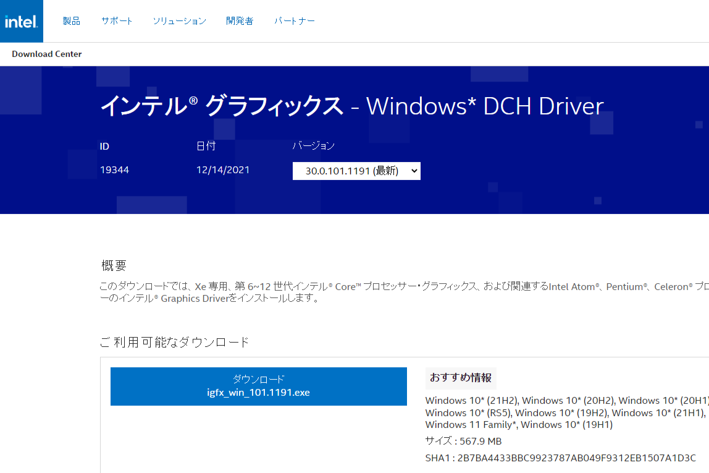Viewport: 709px width, 473px height.
Task: Download igfx_win_101.1191.exe
Action: click(x=259, y=386)
